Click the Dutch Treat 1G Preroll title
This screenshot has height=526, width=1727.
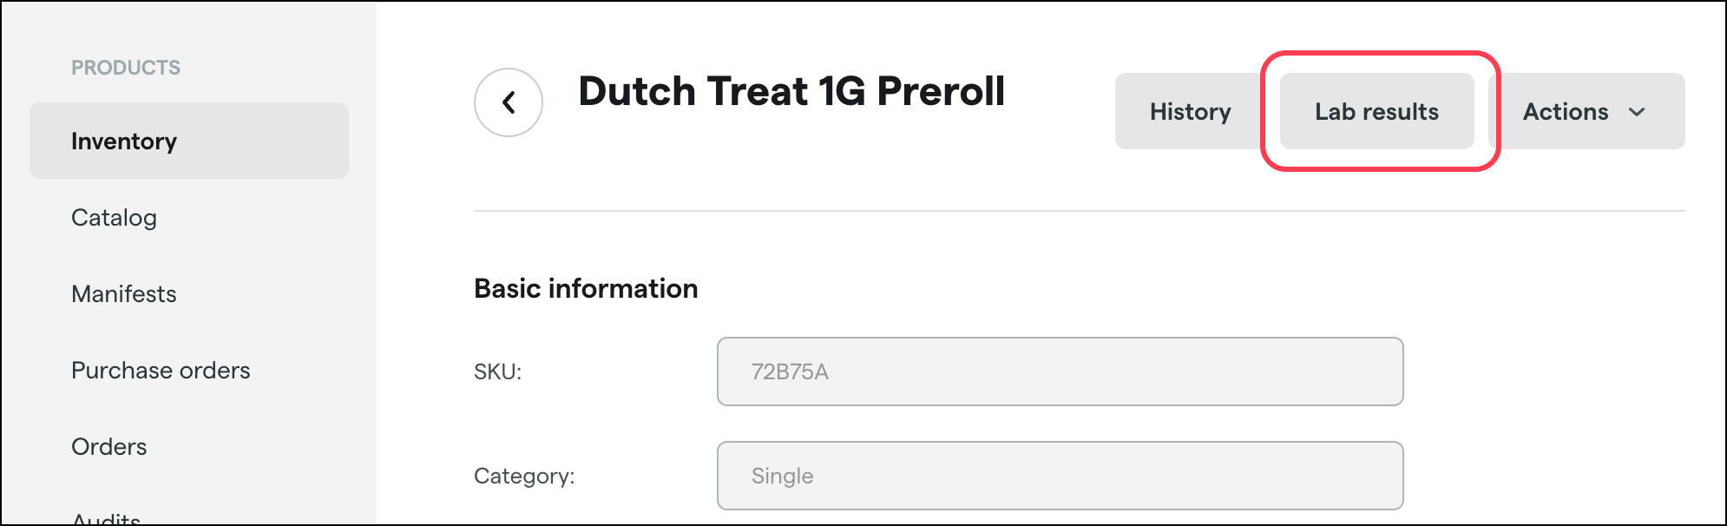point(792,91)
